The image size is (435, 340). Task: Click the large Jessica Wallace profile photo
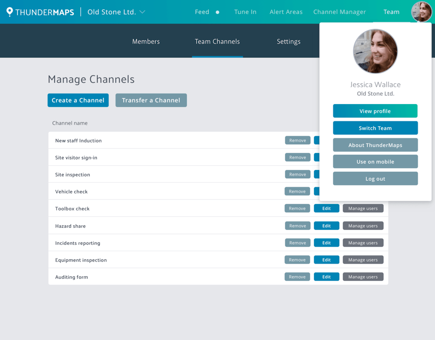[376, 51]
